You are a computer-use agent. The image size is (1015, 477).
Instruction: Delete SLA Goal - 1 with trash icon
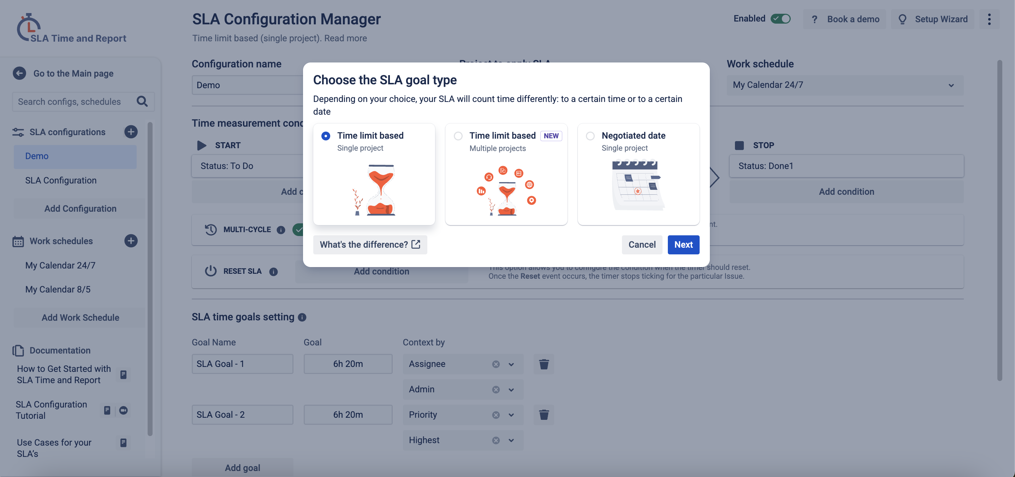[x=544, y=364]
